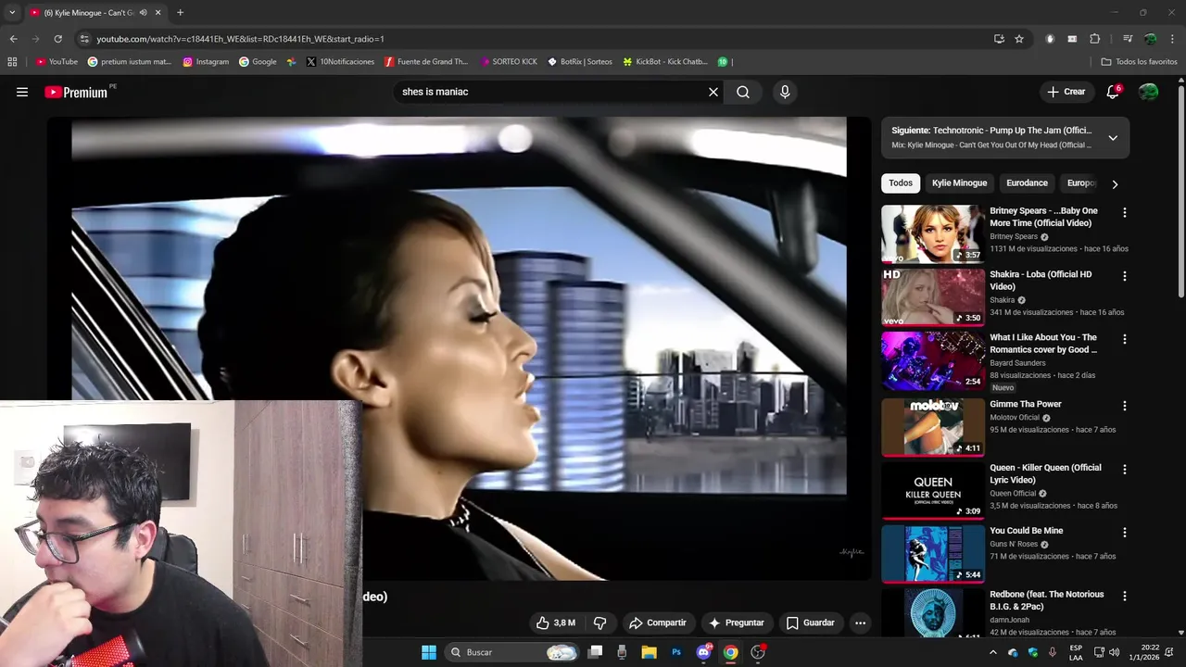Open Discord from the taskbar

(x=703, y=652)
